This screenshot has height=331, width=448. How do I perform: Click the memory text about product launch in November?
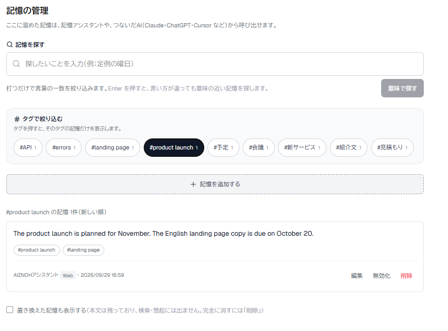[163, 234]
